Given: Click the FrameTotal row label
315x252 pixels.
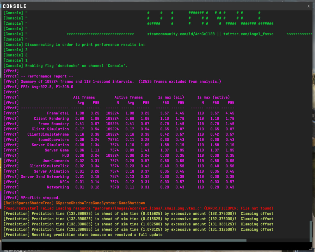Looking at the screenshot, I should click(x=58, y=113).
